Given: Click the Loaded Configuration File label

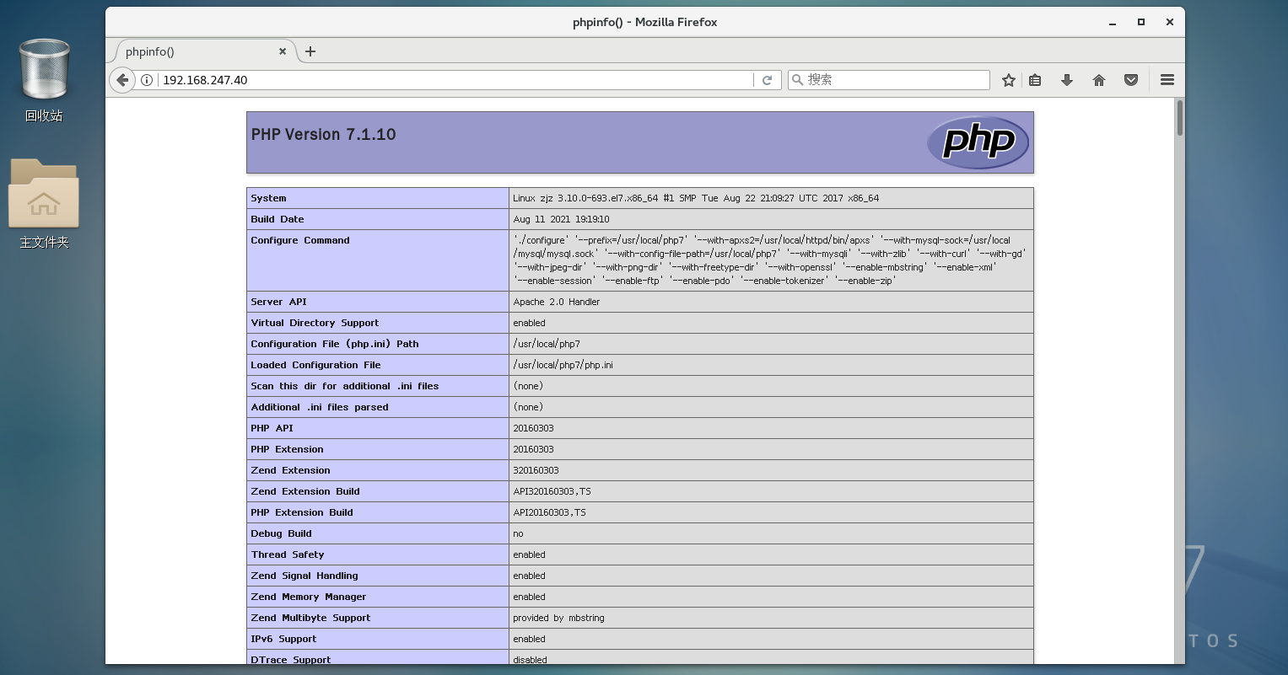Looking at the screenshot, I should click(315, 365).
